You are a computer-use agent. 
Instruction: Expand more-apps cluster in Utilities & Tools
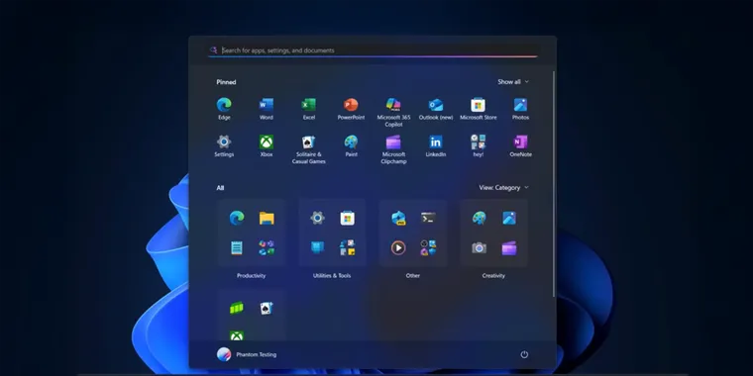point(347,248)
